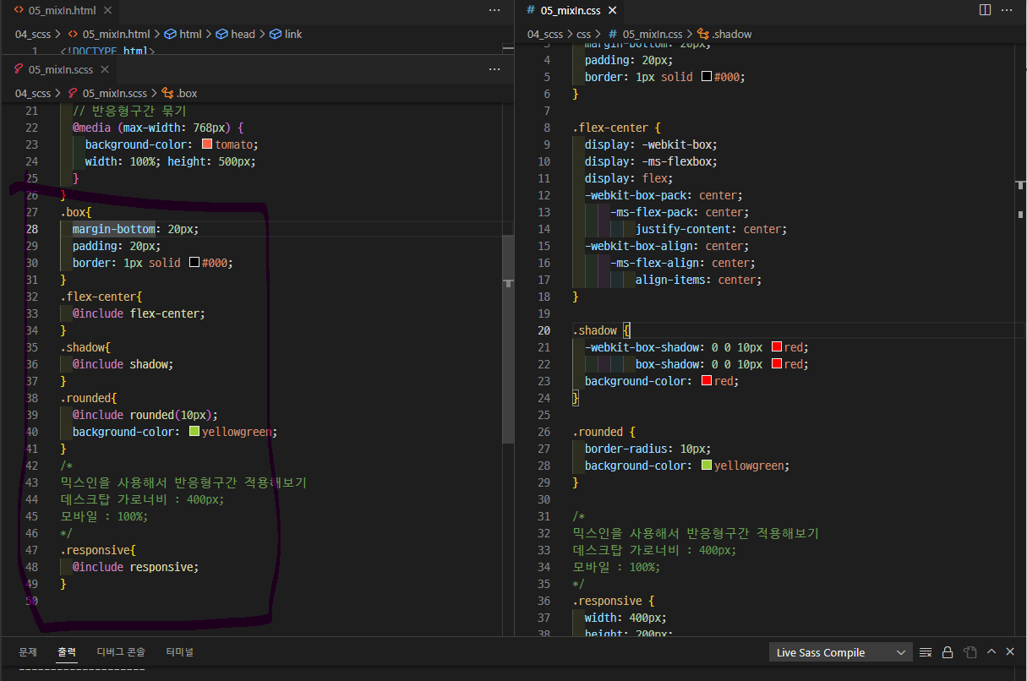Click '@include responsive;' in SCSS editor
This screenshot has width=1027, height=681.
pos(135,567)
